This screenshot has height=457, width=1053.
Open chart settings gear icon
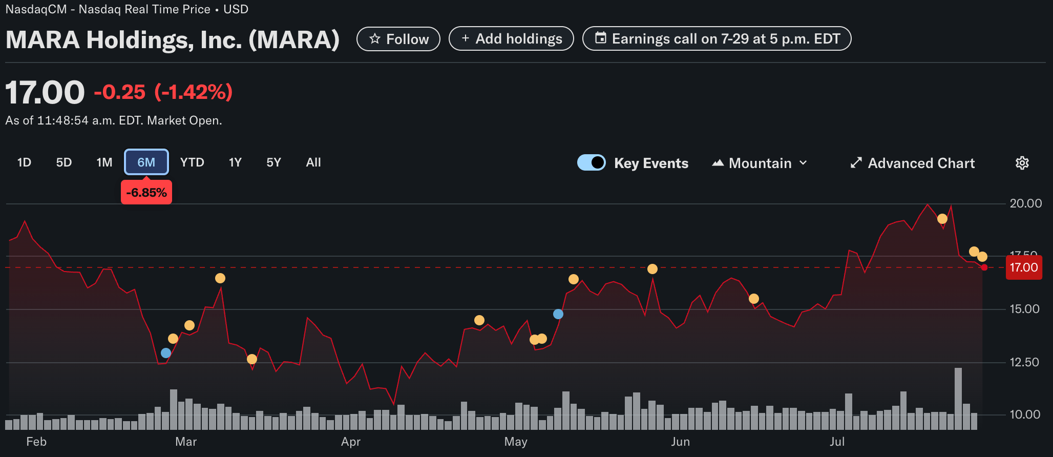tap(1022, 163)
